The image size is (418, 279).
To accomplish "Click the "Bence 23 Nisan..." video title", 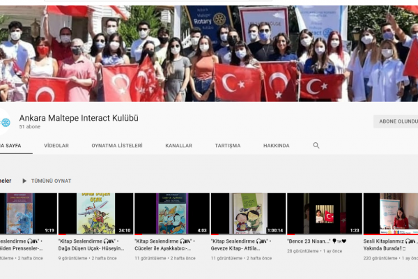I will coord(317,241).
